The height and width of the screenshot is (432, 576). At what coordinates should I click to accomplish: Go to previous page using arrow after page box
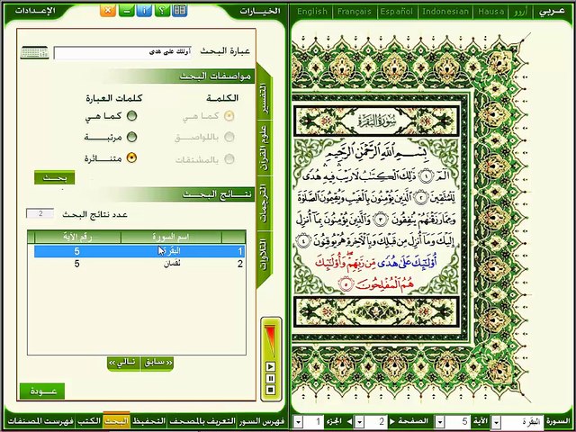click(x=350, y=421)
